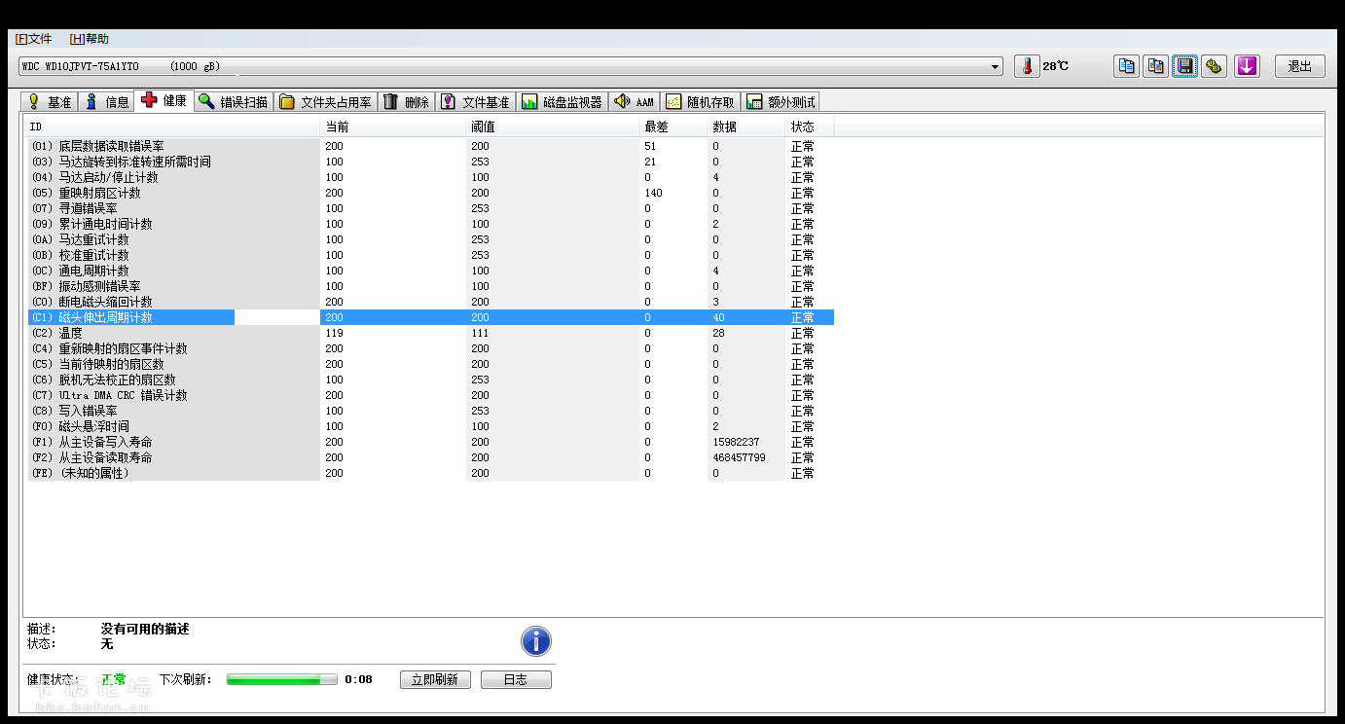Select the (09) 累计通电时间计数 row

click(430, 224)
